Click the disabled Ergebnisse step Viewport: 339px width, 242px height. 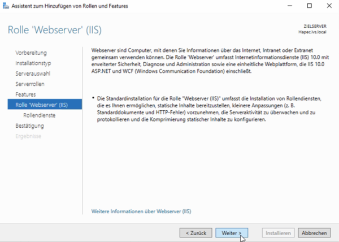28,136
